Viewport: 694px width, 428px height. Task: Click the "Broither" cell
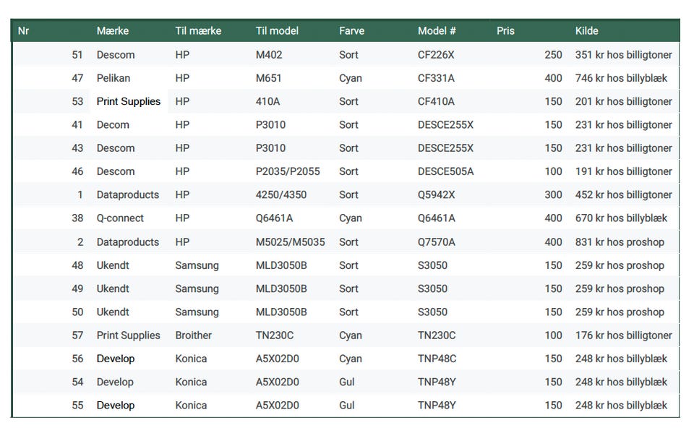pos(193,335)
